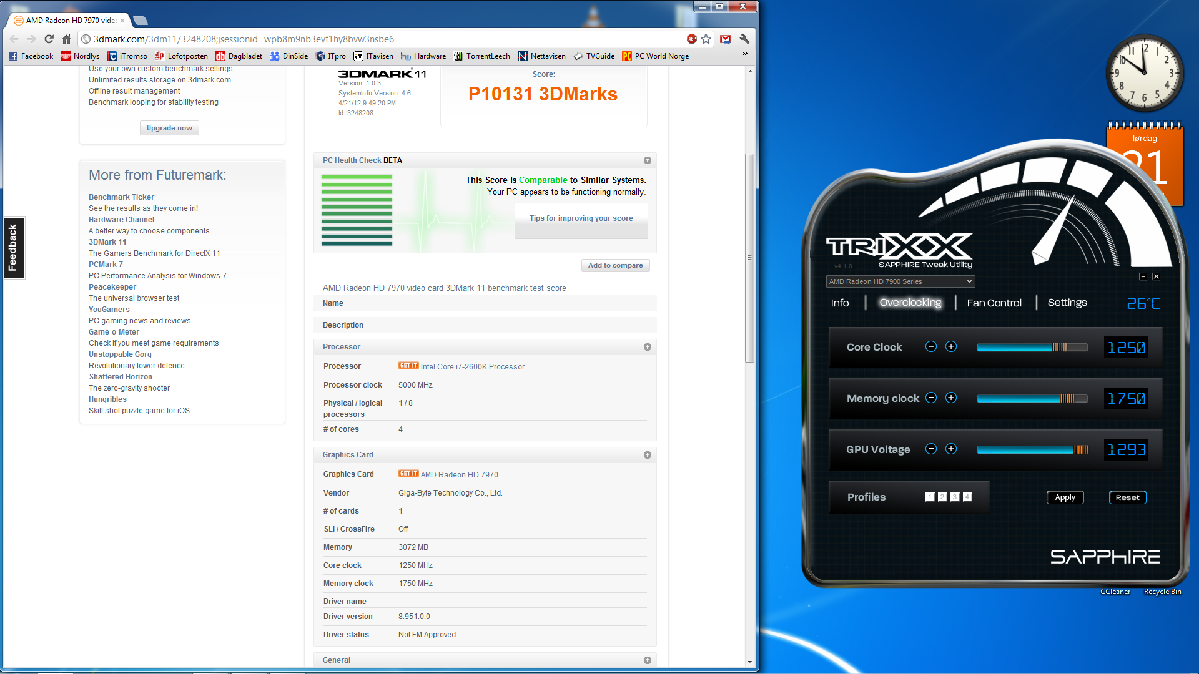Collapse the Graphics Card section
Viewport: 1199px width, 674px height.
point(648,455)
